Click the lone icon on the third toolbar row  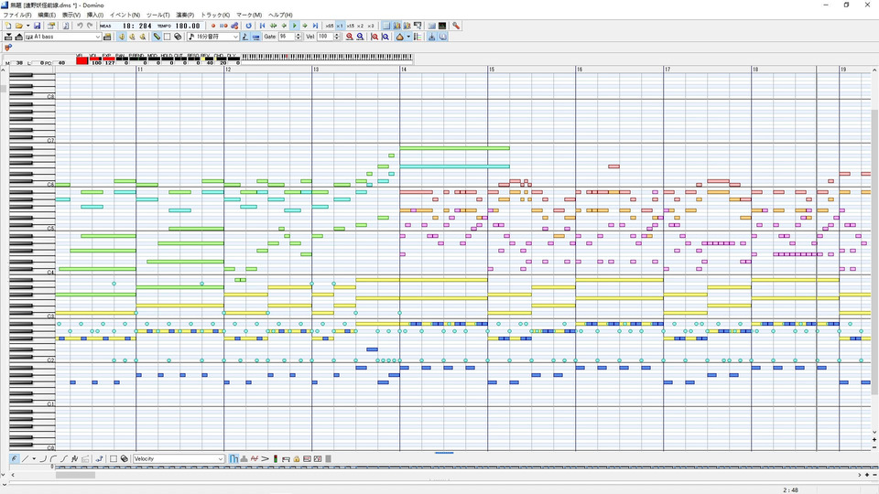tap(8, 48)
